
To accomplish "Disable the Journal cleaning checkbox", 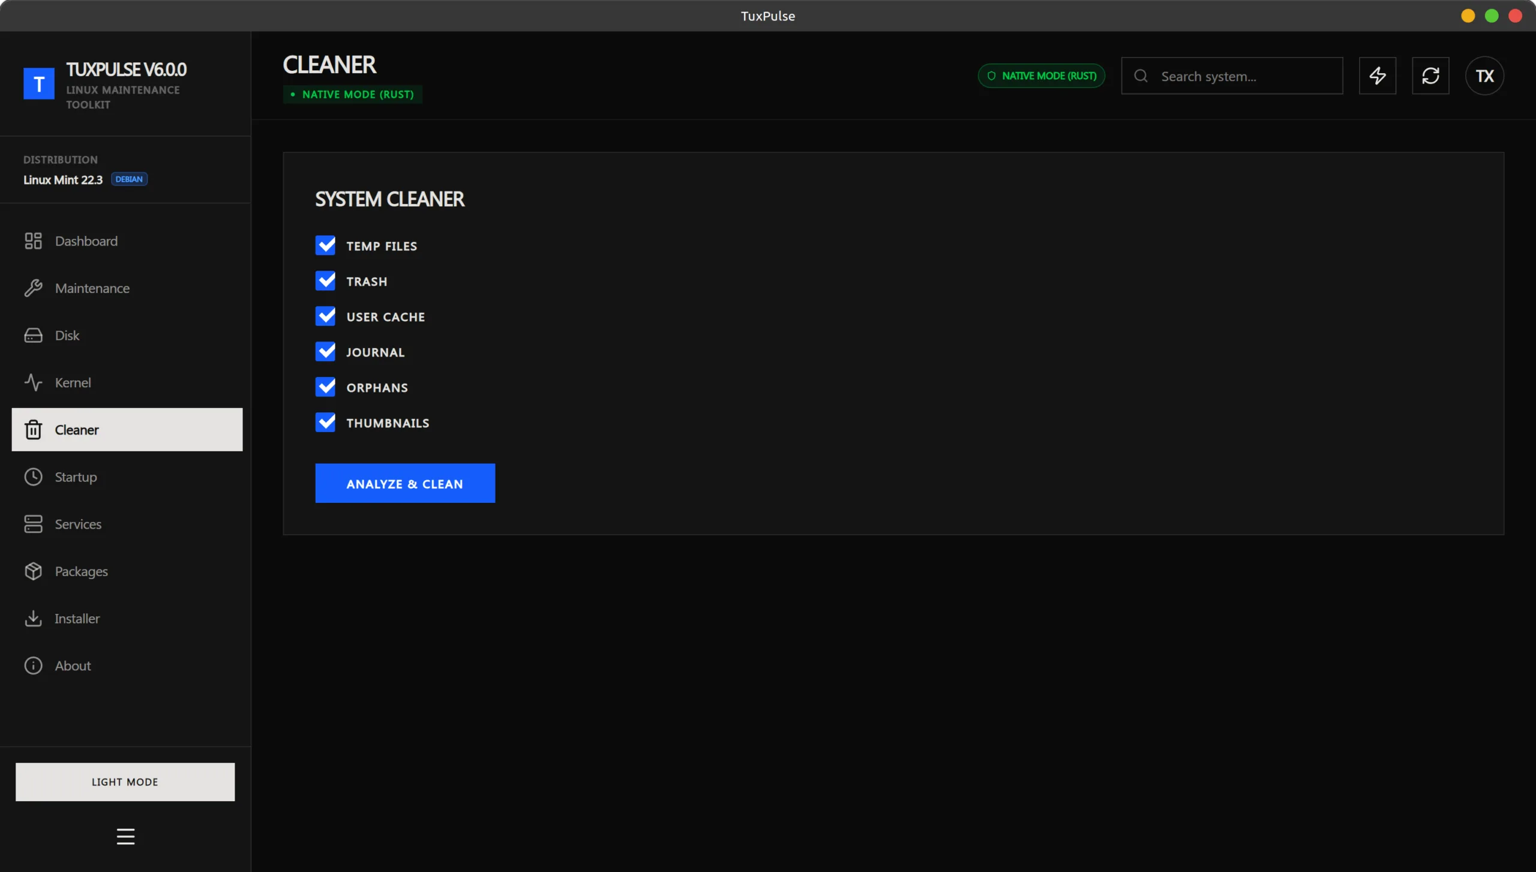I will coord(325,352).
